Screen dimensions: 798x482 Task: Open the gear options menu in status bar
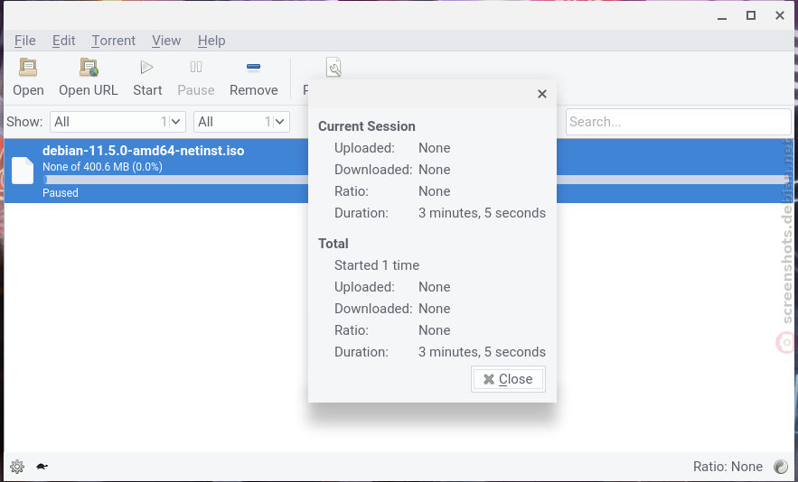[17, 467]
